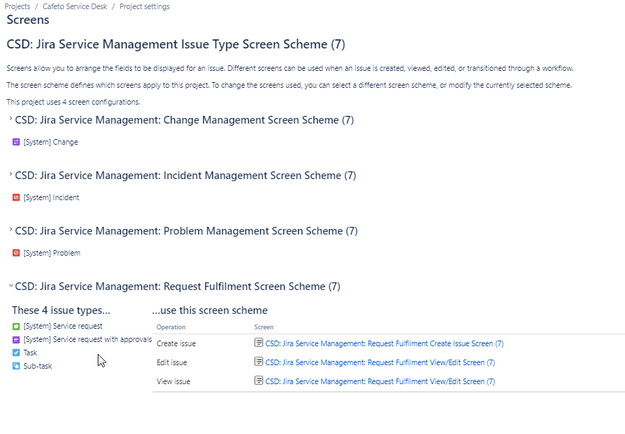Click Change Management Screen Scheme heading
Screen dimensions: 625x434
pyautogui.click(x=184, y=120)
